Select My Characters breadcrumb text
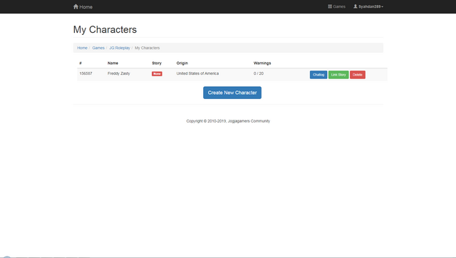Viewport: 456px width, 258px height. click(147, 48)
